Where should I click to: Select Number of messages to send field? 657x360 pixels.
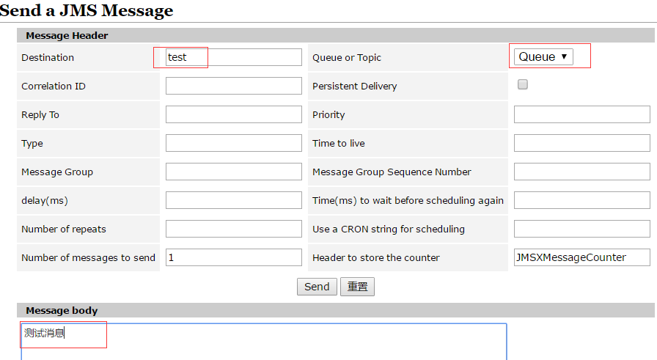(233, 257)
